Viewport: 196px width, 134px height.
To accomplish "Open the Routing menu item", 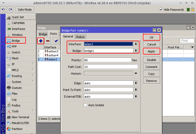I will click(21, 76).
